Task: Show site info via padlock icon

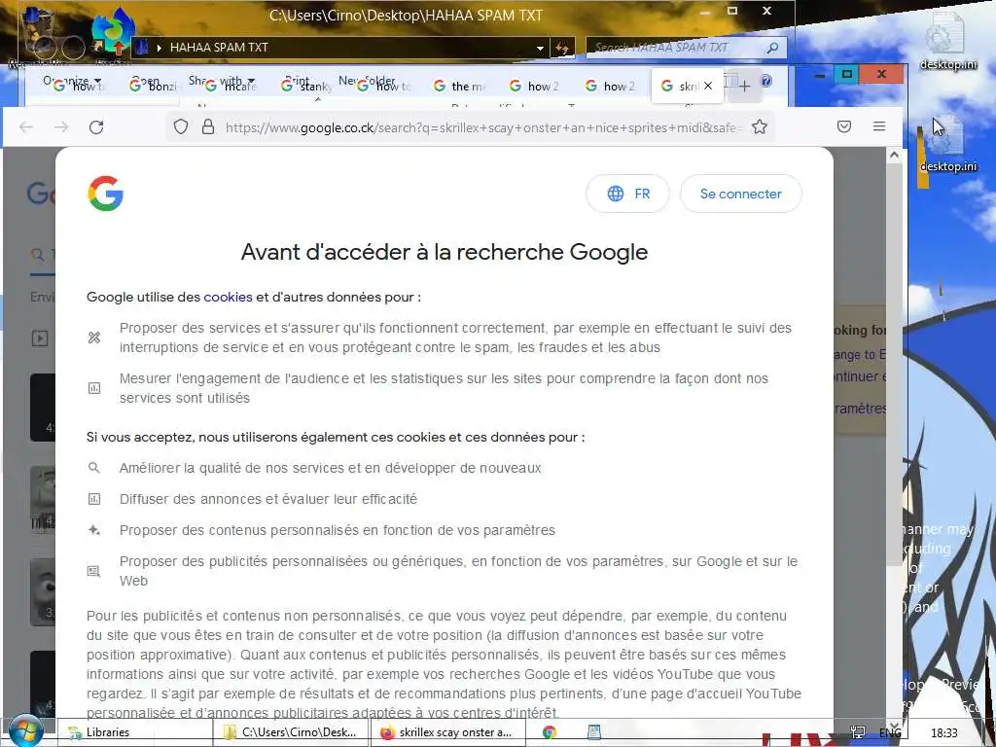Action: pyautogui.click(x=208, y=127)
